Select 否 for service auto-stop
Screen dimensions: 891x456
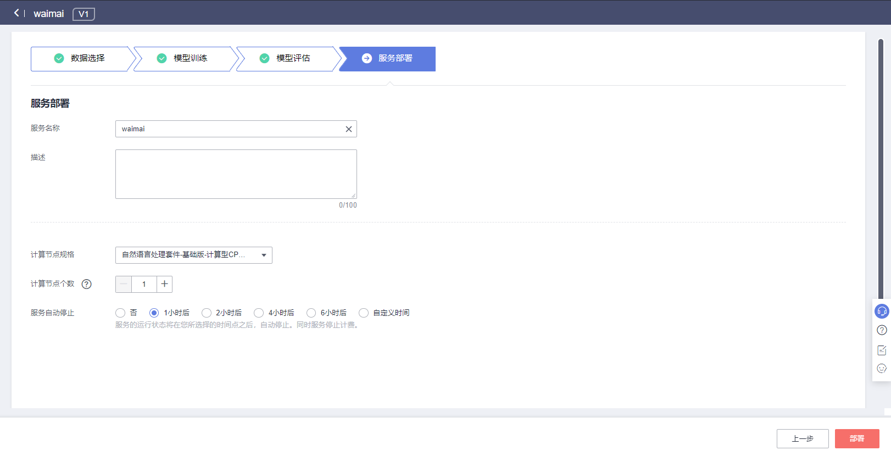pos(120,313)
